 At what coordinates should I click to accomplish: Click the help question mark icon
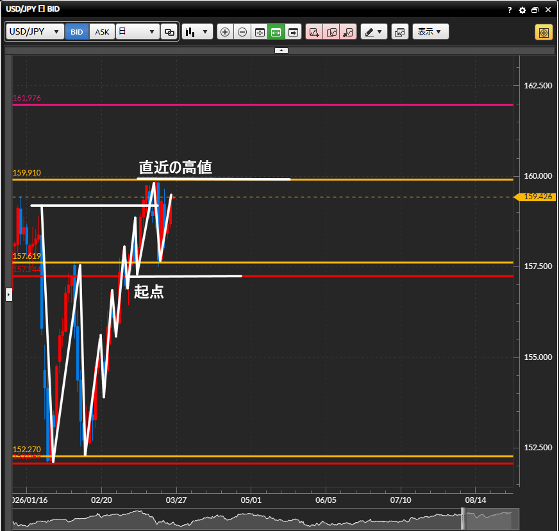coord(510,10)
